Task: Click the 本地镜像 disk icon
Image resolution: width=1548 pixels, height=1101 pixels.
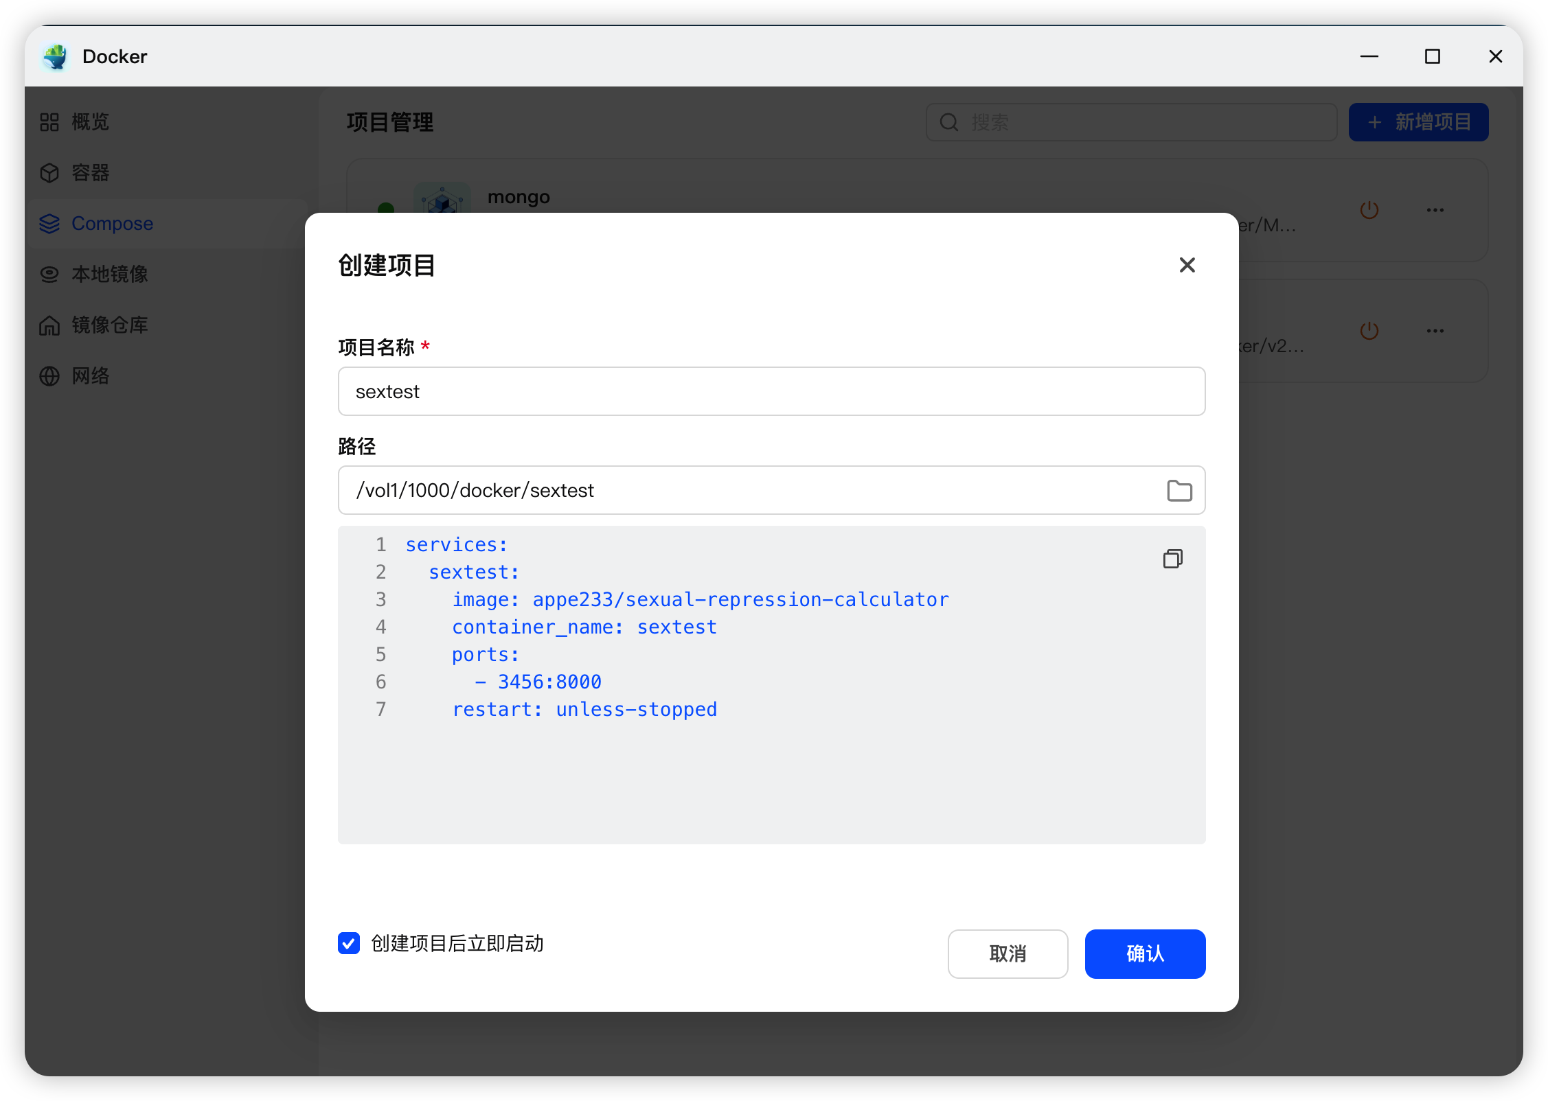Action: pos(49,275)
